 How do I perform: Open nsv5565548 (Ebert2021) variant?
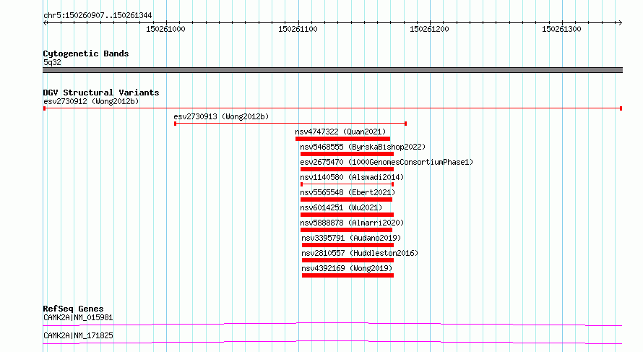(348, 192)
